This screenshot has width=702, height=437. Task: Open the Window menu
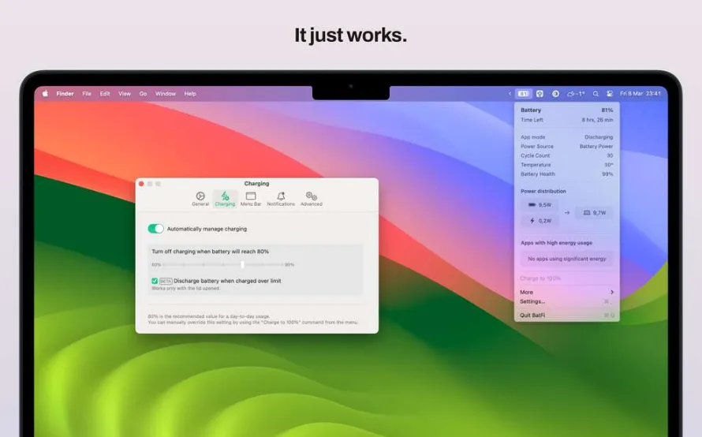tap(165, 94)
